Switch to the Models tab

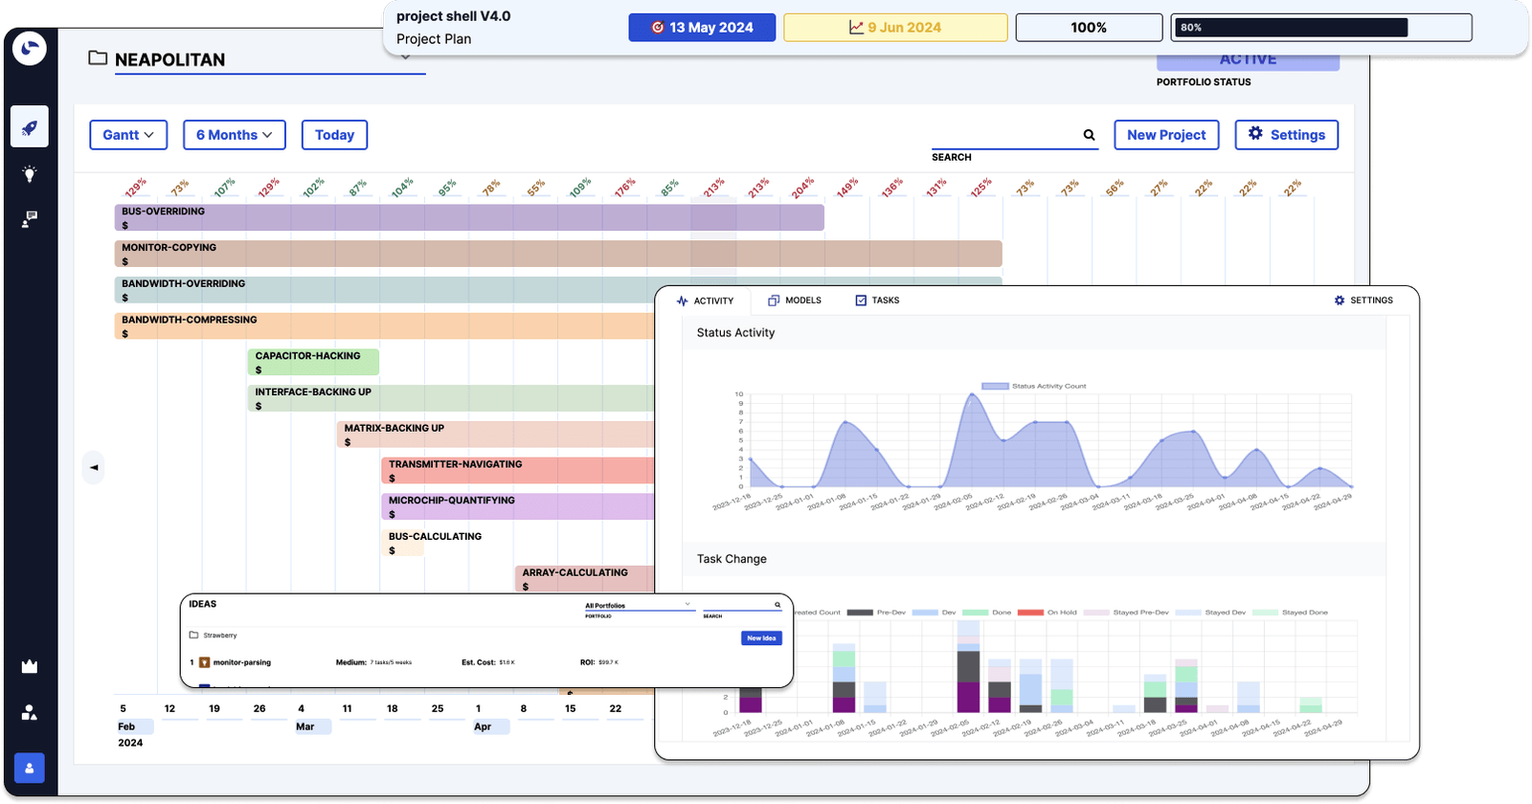coord(795,301)
